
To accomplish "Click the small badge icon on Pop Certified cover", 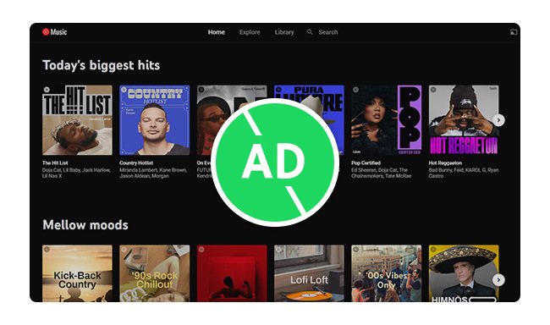I will point(355,90).
